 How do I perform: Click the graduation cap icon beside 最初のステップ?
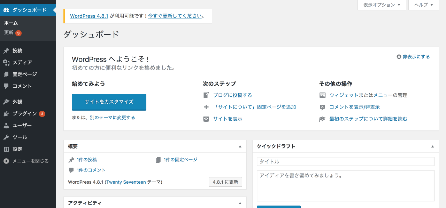pos(322,119)
